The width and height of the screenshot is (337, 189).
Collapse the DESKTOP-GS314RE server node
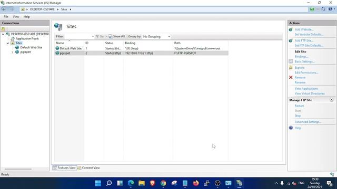coord(3,34)
